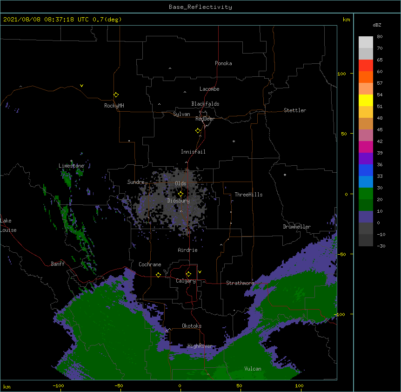The width and height of the screenshot is (401, 392).
Task: Select the Strathmore label
Action: point(240,283)
